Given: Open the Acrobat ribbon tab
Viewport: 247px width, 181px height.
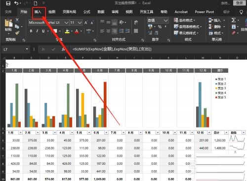Looking at the screenshot, I should coord(181,12).
